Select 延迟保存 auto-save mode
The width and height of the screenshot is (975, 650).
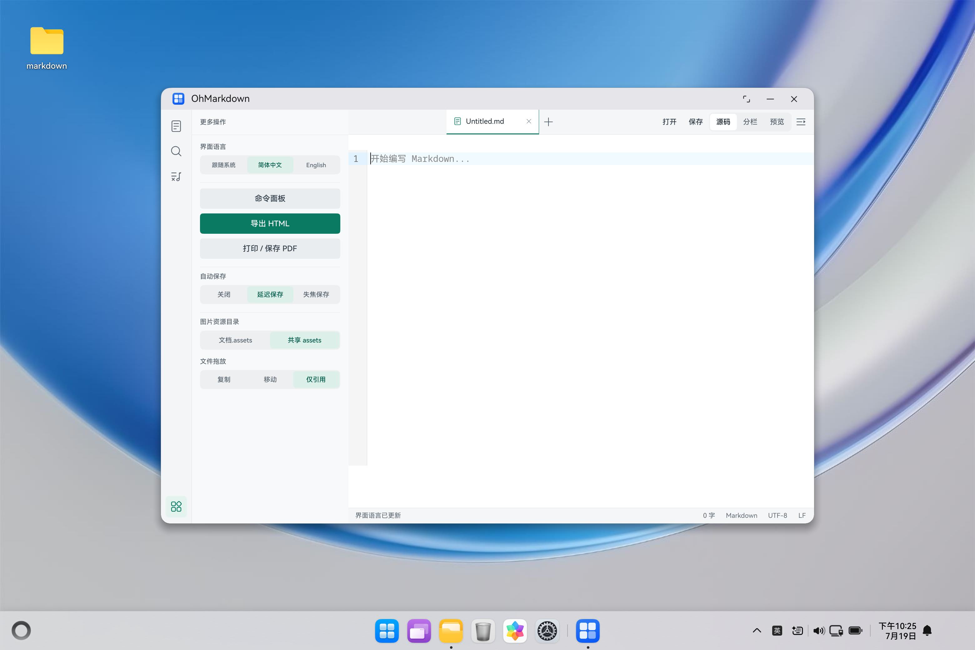point(270,294)
